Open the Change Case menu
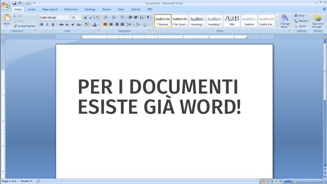The image size is (327, 184). coord(79,25)
